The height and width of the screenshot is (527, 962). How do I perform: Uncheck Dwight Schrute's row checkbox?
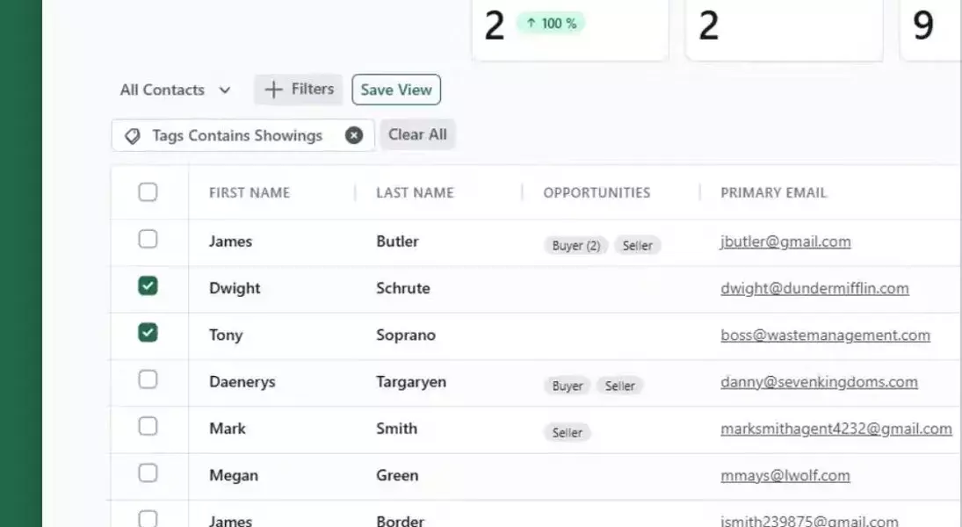point(148,285)
